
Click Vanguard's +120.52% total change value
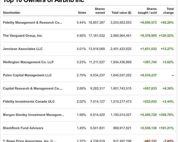pos(166,35)
